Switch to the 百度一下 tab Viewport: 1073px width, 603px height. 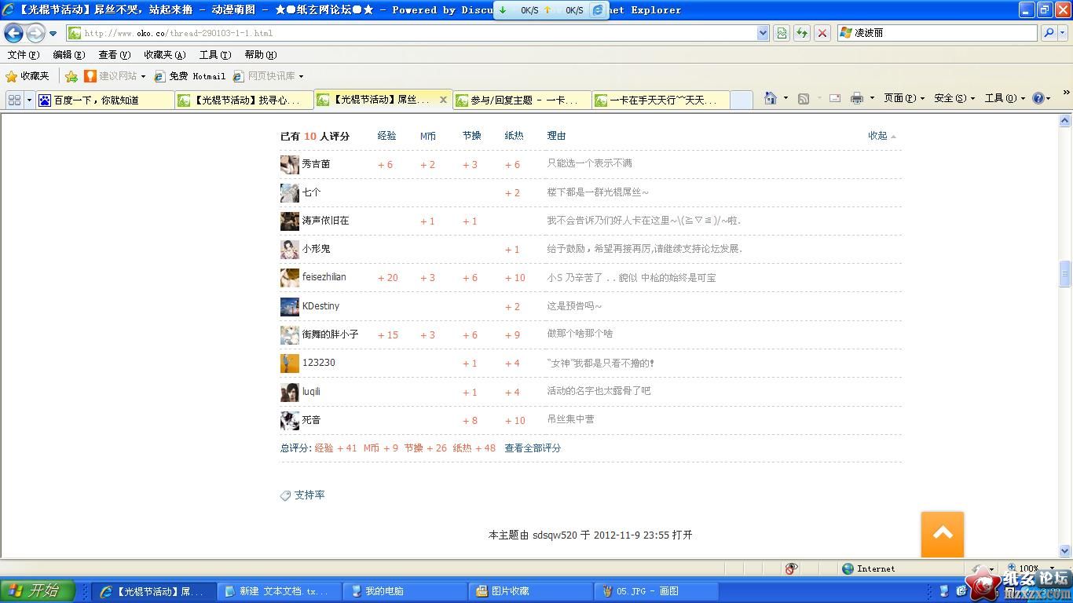[104, 100]
